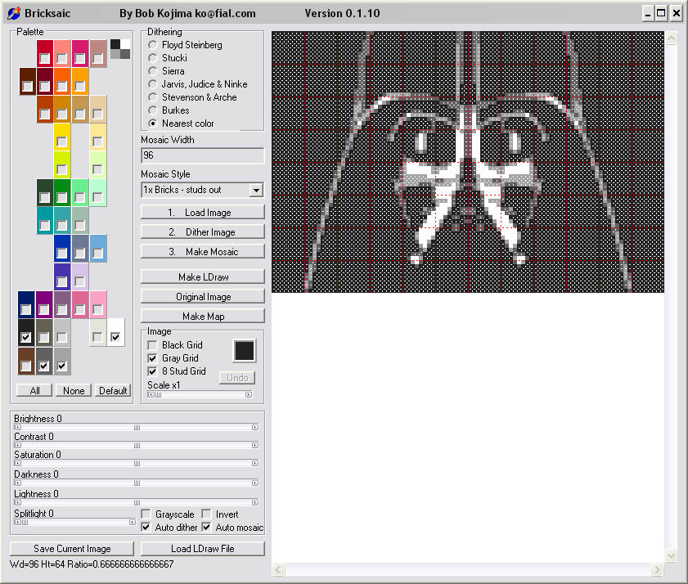Open the Mosaic Style dropdown

256,190
